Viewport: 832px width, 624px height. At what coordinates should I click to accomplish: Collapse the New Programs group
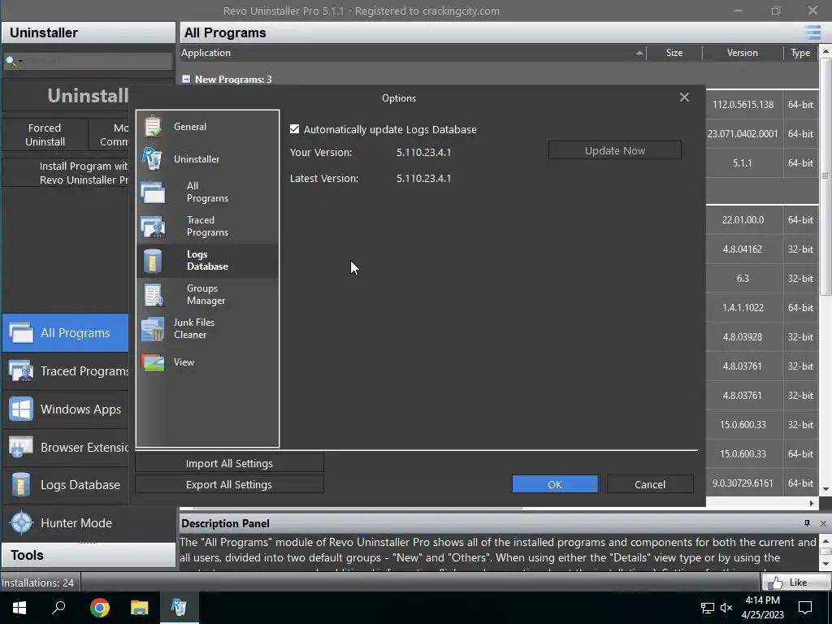(186, 79)
